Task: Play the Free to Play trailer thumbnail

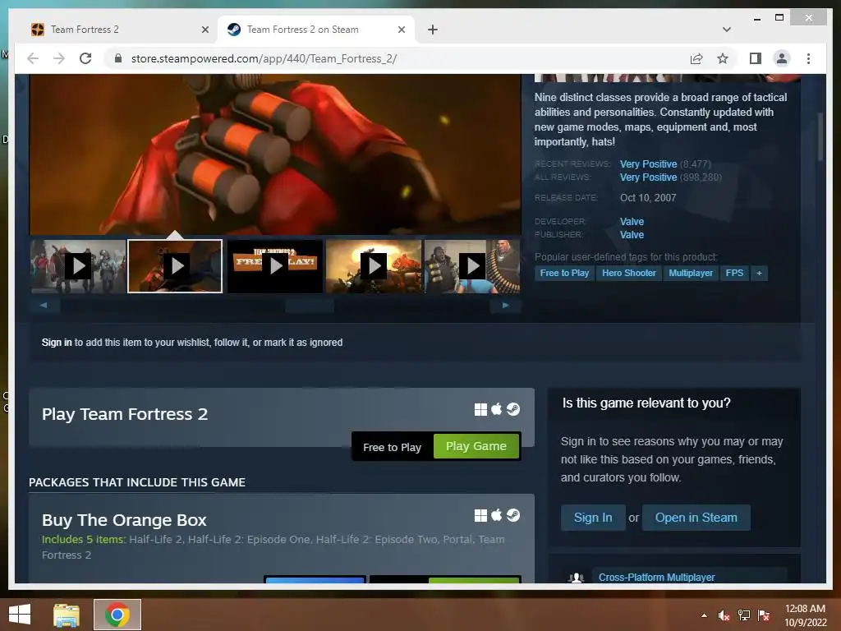Action: (x=275, y=266)
